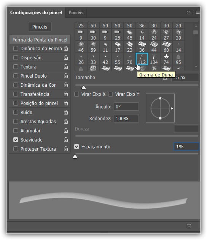Toggle the lock icon for Transferência
The image size is (207, 240).
point(66,94)
